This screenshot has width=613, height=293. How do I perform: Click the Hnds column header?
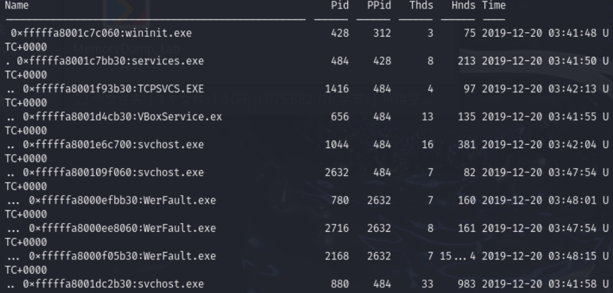463,5
